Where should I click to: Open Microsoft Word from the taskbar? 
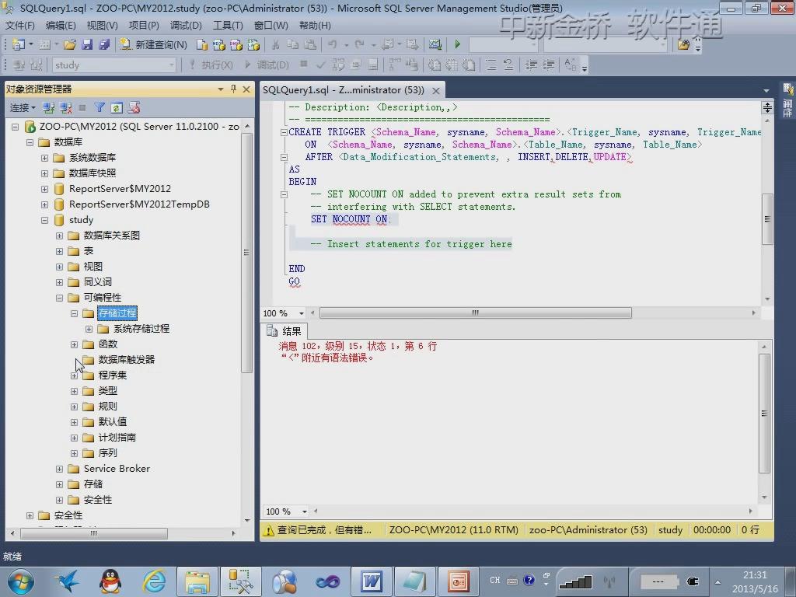(x=371, y=581)
